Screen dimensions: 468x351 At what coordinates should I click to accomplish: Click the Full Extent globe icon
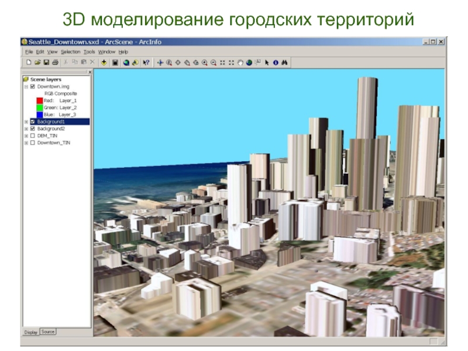tap(249, 62)
